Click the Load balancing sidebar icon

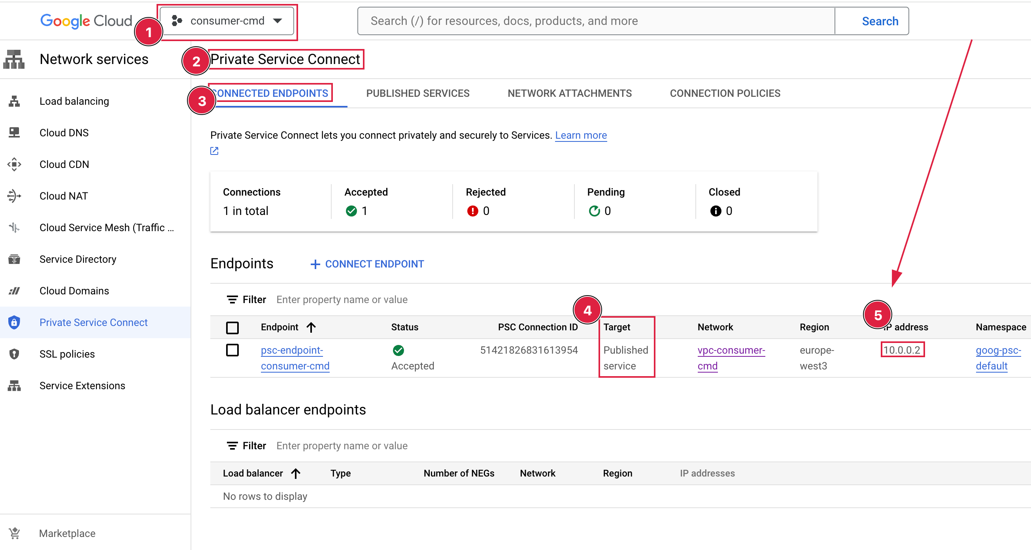pos(14,101)
